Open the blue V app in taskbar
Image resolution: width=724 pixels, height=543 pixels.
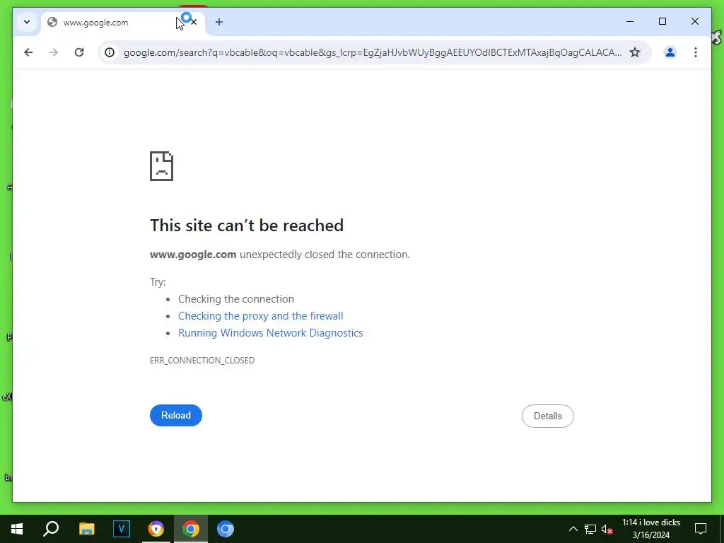[122, 529]
